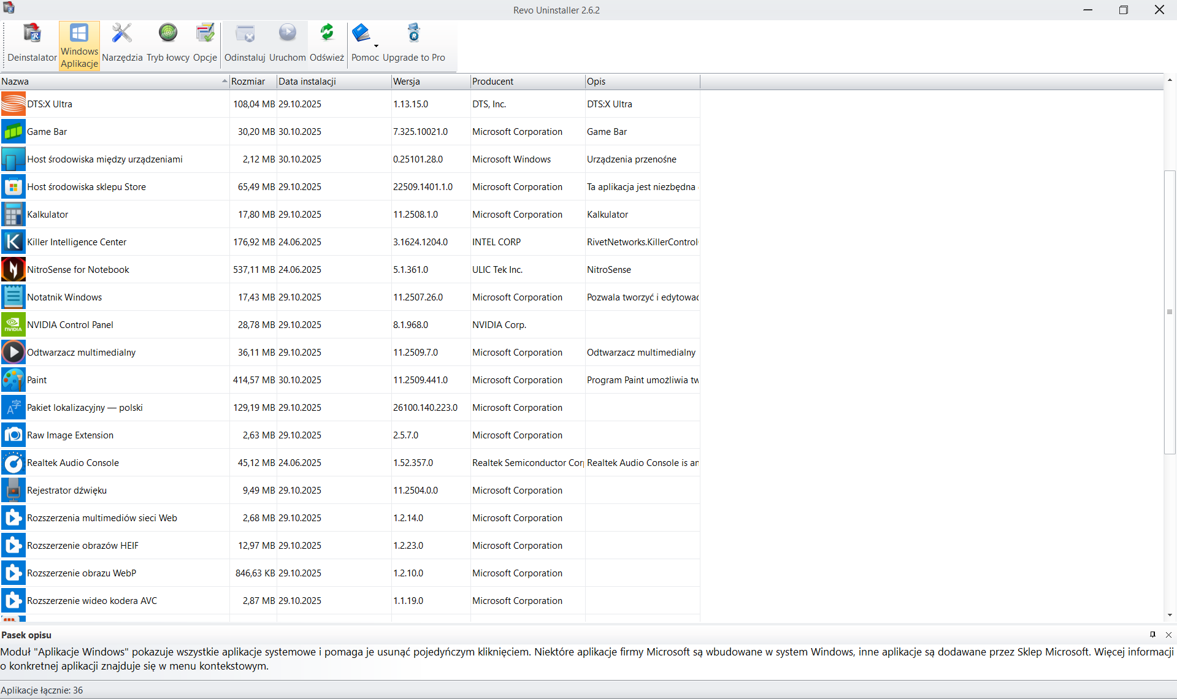Select the Kalkulator app icon
Screen dimensions: 1177x699
[13, 215]
